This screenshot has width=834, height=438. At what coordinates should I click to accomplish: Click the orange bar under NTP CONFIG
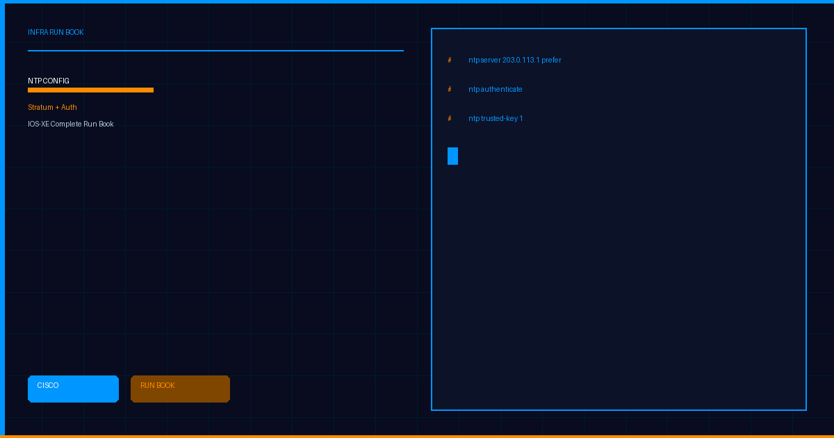[x=90, y=90]
